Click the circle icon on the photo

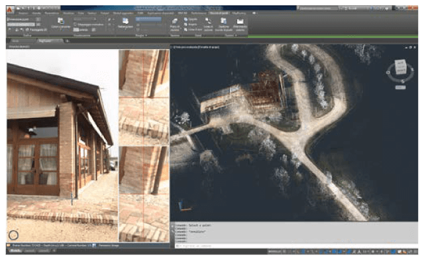[x=13, y=235]
